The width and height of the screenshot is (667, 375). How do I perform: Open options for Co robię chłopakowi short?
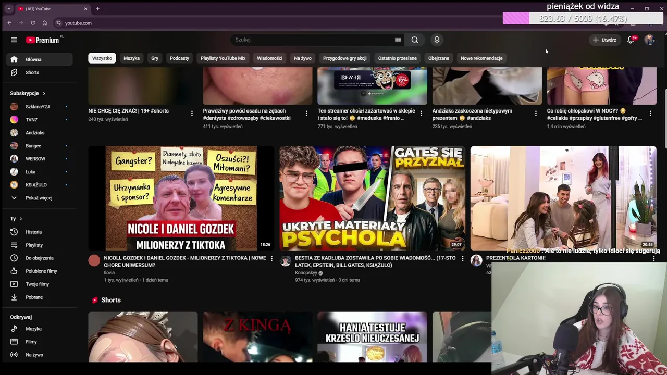coord(650,113)
